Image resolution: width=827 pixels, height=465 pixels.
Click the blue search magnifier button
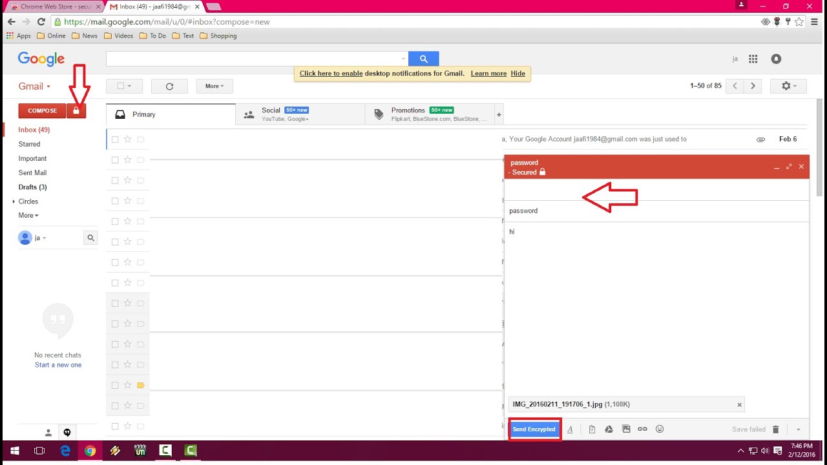[423, 59]
